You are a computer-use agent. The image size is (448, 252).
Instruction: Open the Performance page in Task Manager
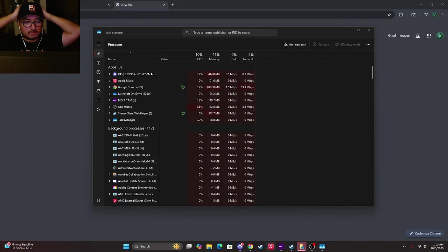[x=98, y=63]
